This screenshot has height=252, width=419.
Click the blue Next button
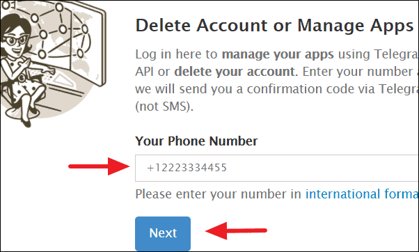coord(163,233)
